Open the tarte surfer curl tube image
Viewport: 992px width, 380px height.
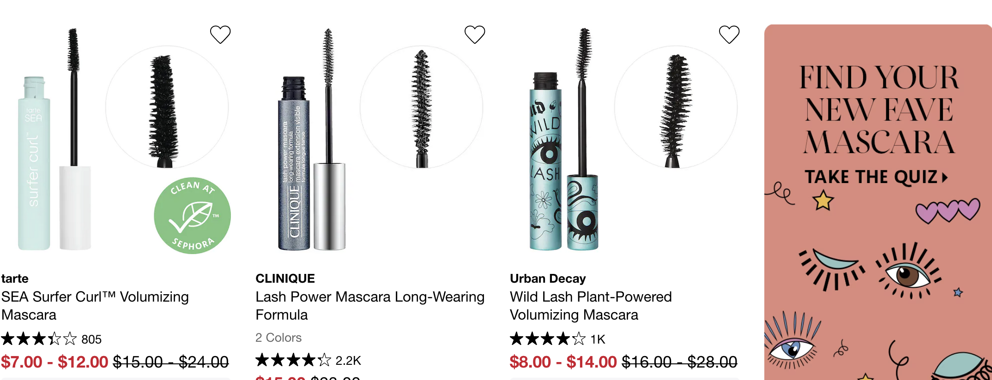click(54, 139)
